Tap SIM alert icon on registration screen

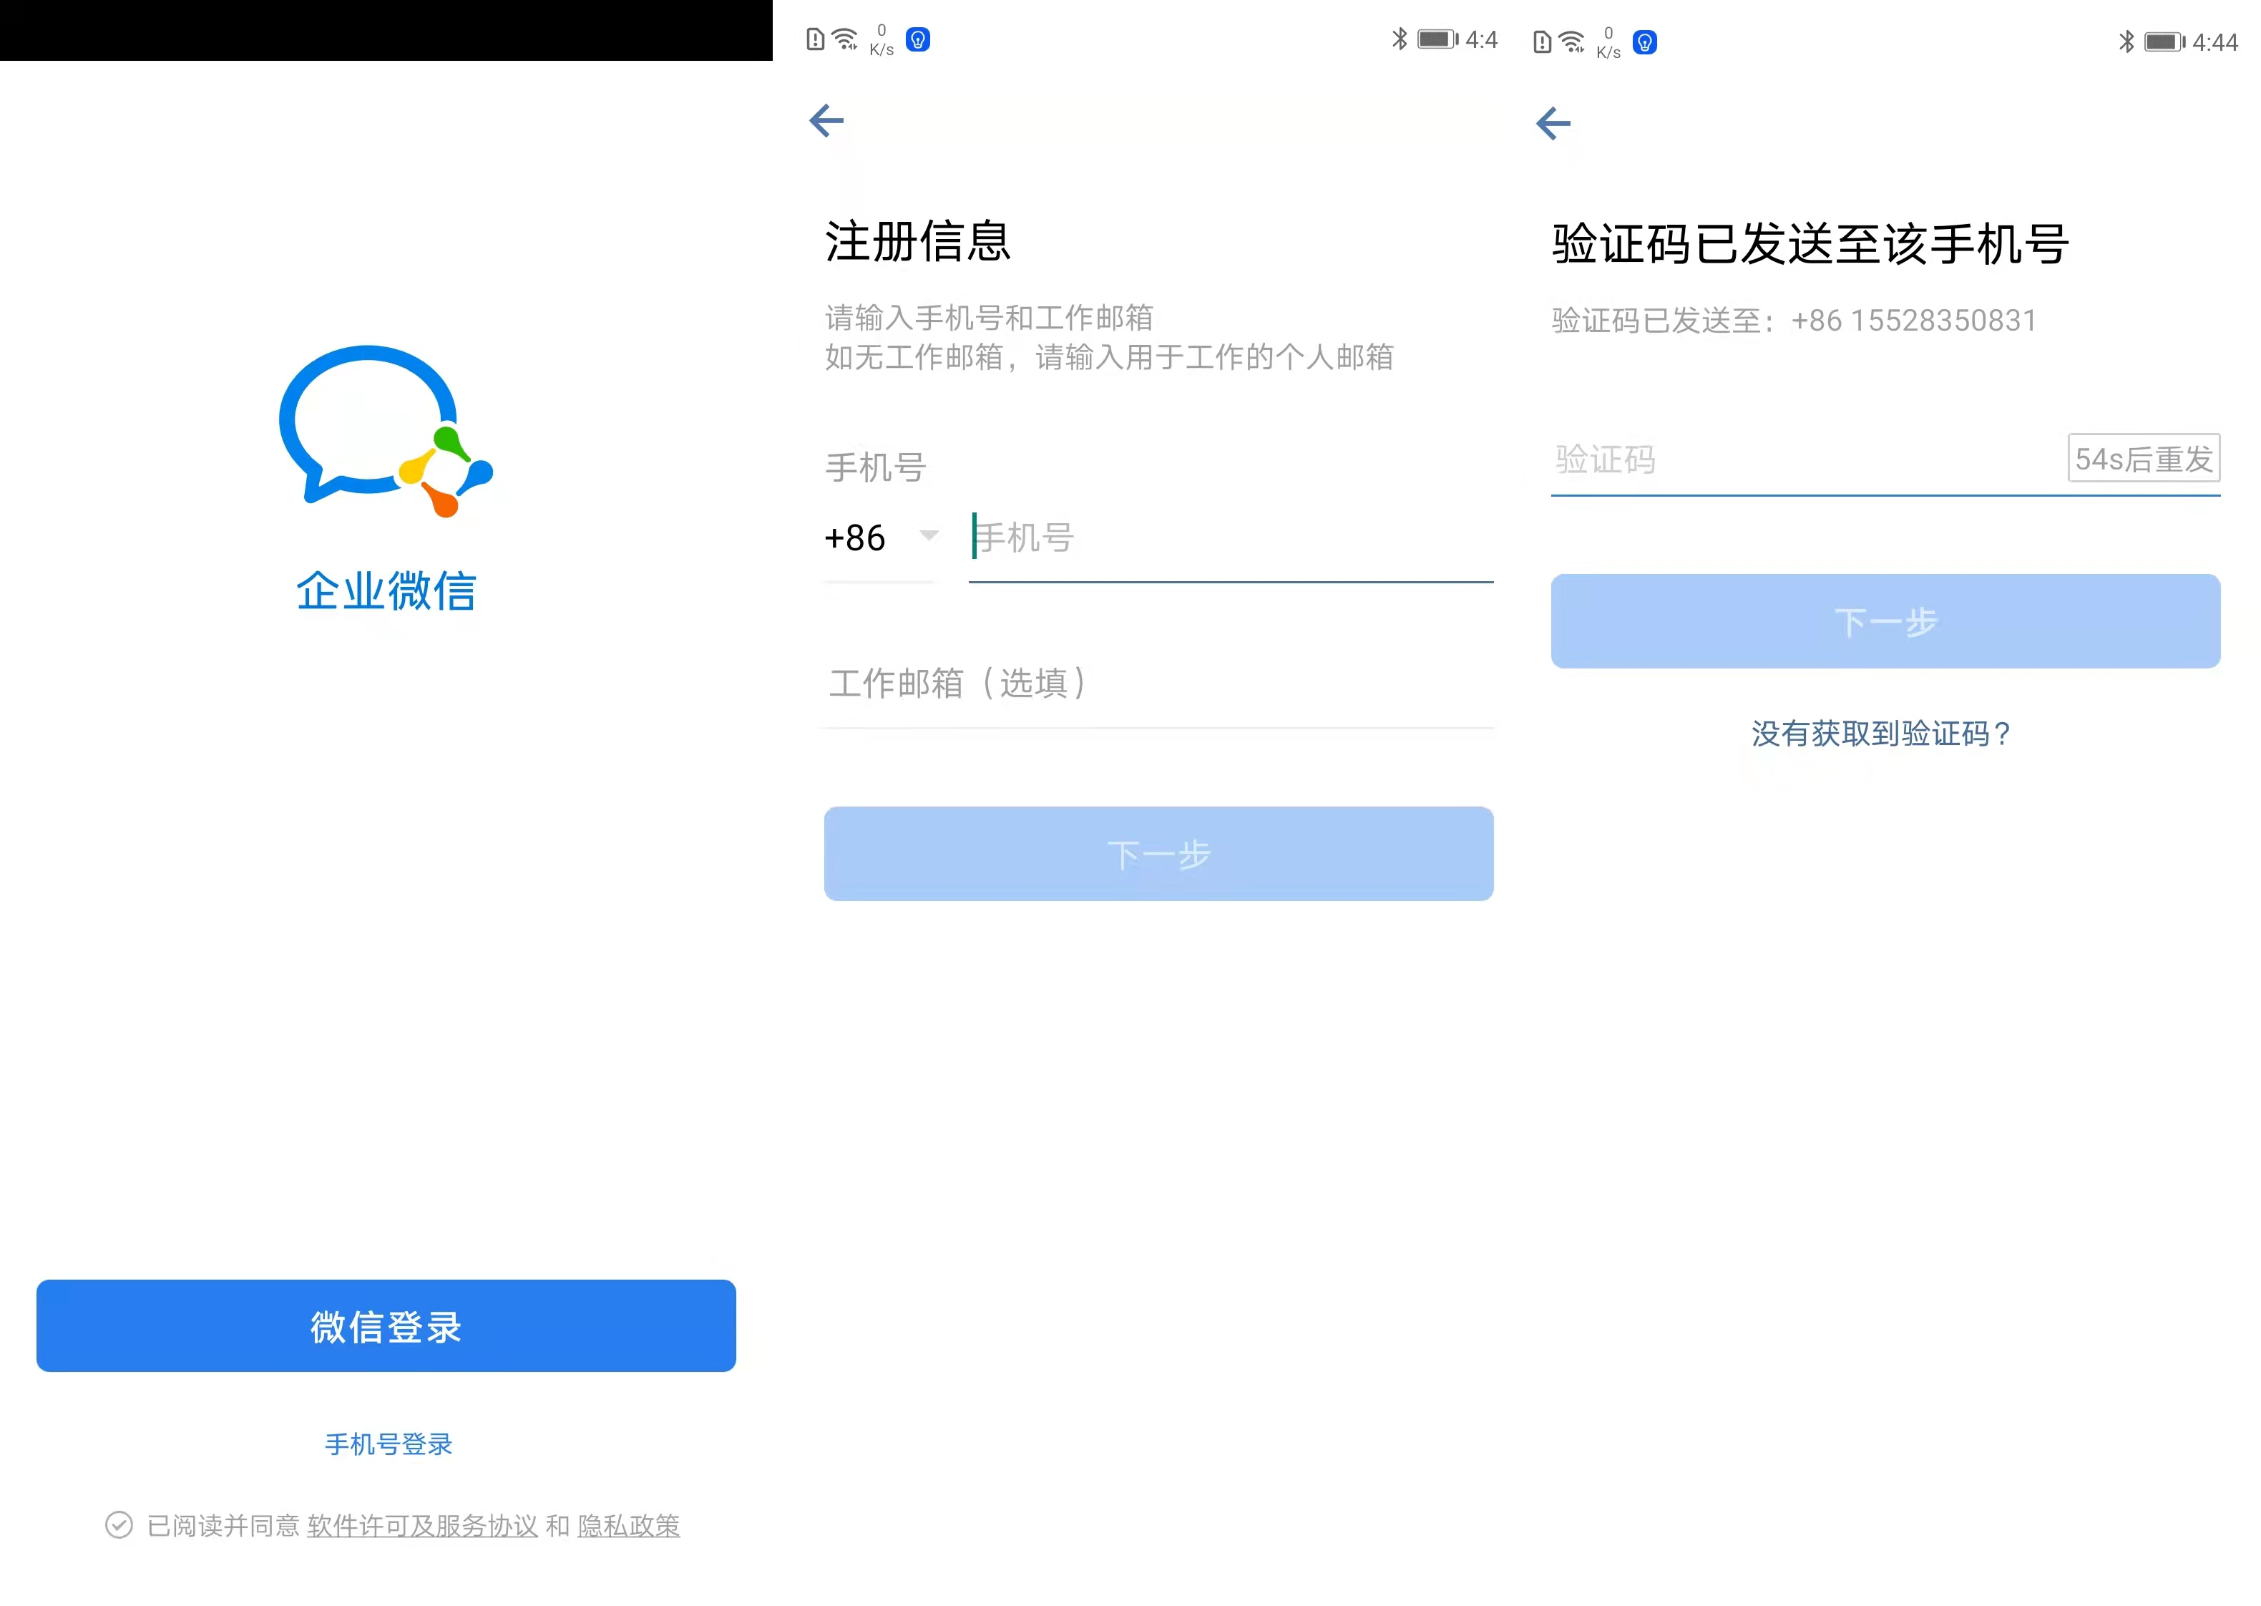point(815,39)
